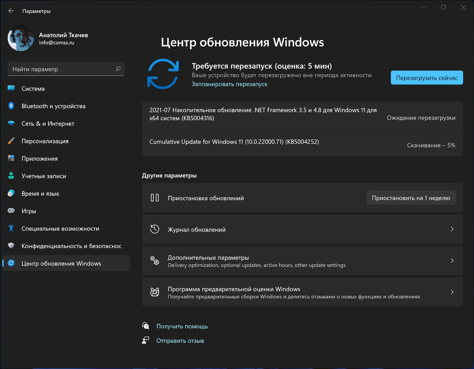Viewport: 474px width, 369px height.
Task: Click the back arrow icon in Параметры
Action: (11, 11)
